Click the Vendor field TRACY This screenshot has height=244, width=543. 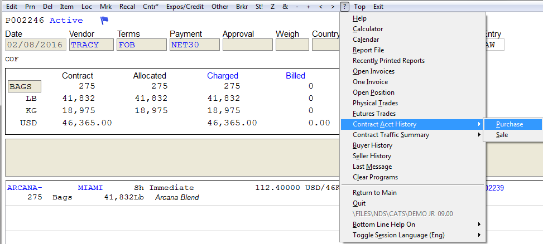(92, 45)
